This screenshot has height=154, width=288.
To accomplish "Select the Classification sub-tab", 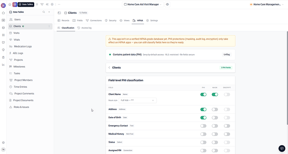I will (66, 28).
